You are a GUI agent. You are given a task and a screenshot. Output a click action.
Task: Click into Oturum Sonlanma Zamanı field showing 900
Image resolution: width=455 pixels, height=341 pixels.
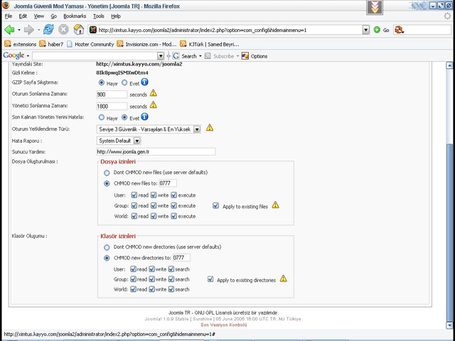(x=112, y=94)
